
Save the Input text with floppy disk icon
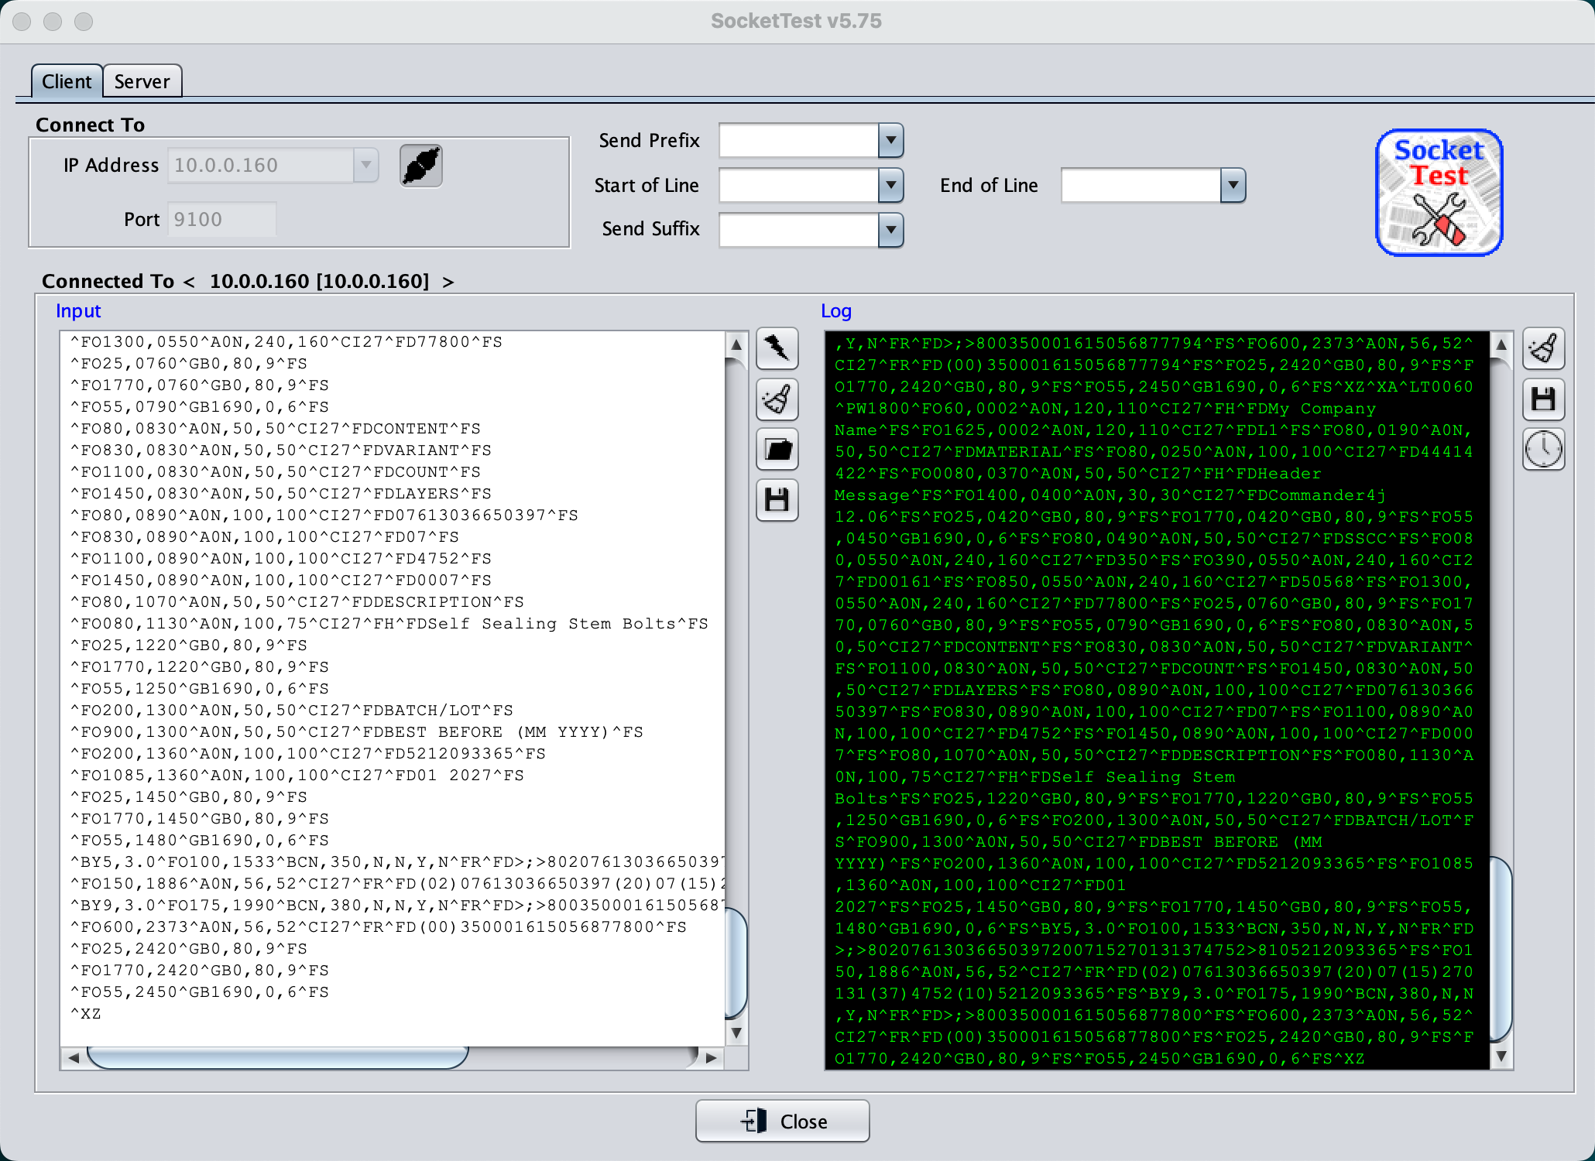coord(777,500)
